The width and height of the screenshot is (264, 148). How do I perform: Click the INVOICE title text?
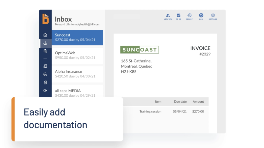click(x=200, y=48)
